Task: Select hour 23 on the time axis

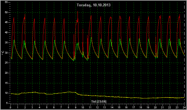Action: click(x=177, y=107)
